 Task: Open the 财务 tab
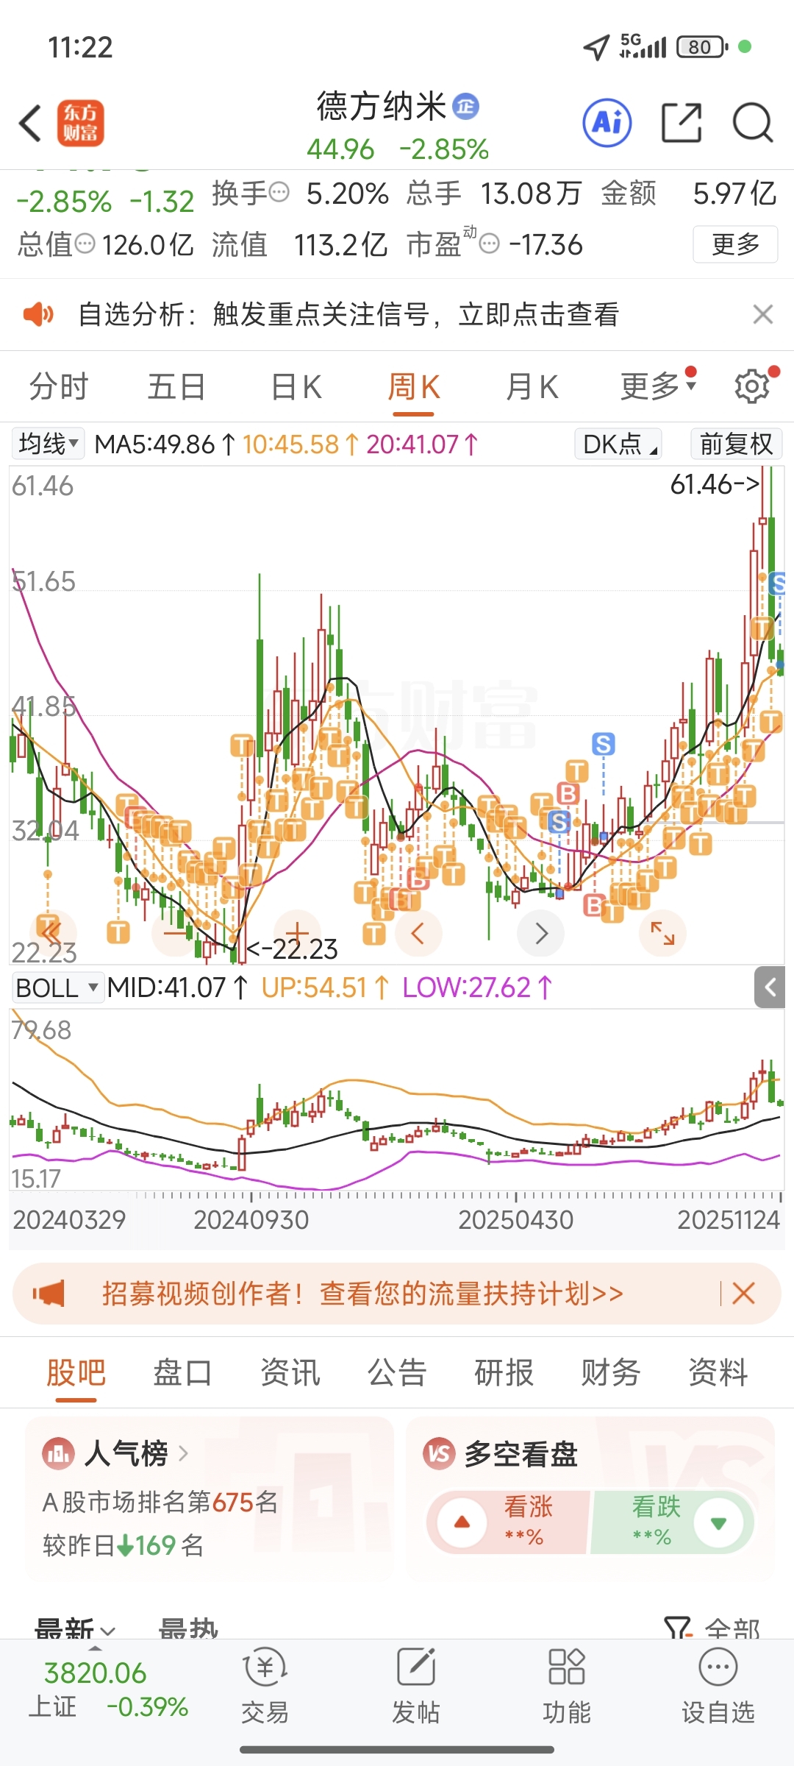(x=611, y=1372)
